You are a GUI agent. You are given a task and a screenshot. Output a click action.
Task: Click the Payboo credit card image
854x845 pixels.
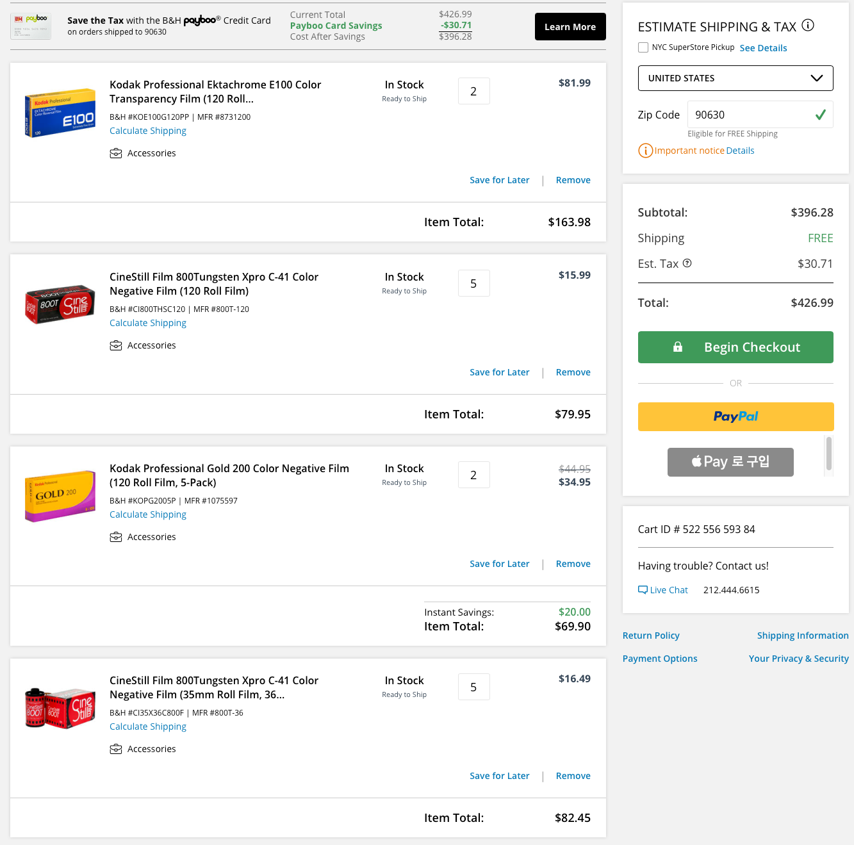click(x=31, y=26)
